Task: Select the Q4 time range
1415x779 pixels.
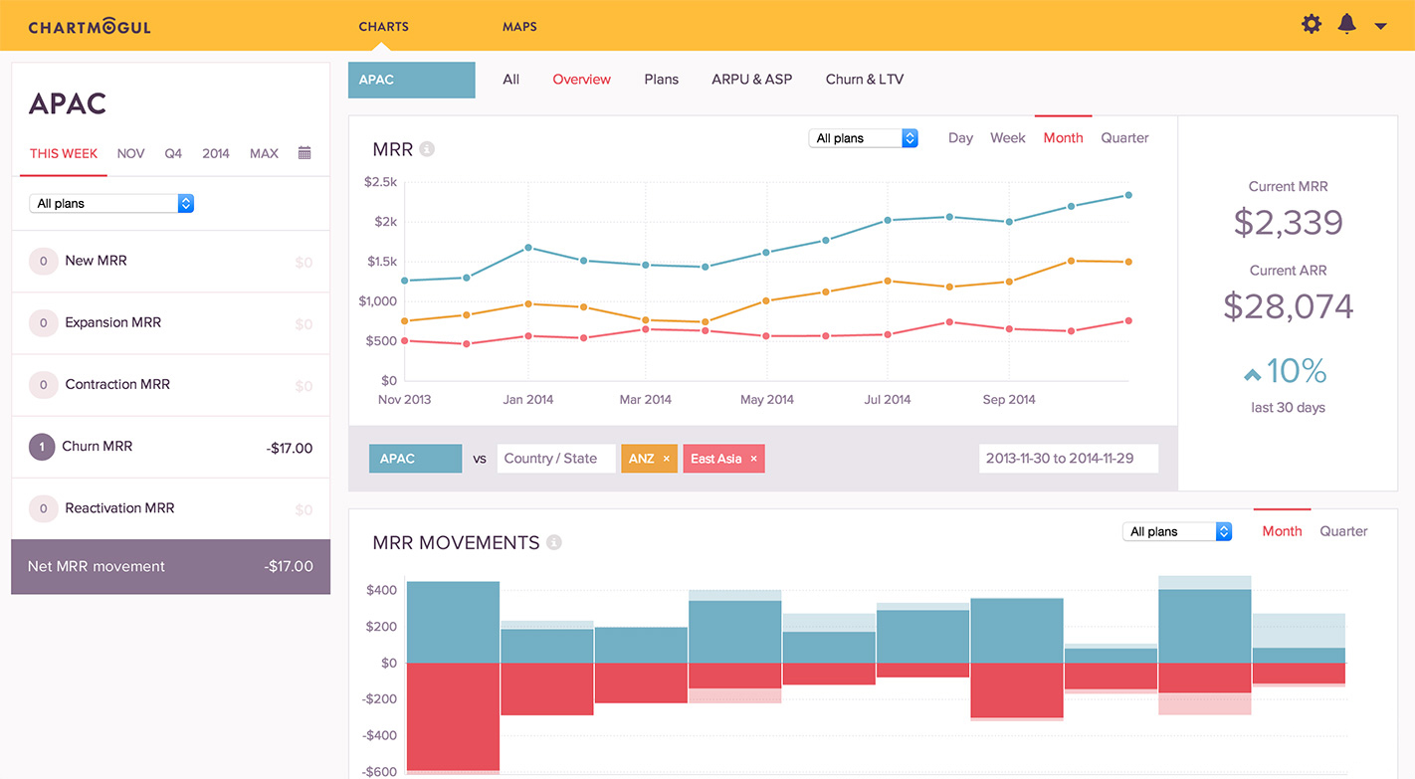Action: point(173,153)
